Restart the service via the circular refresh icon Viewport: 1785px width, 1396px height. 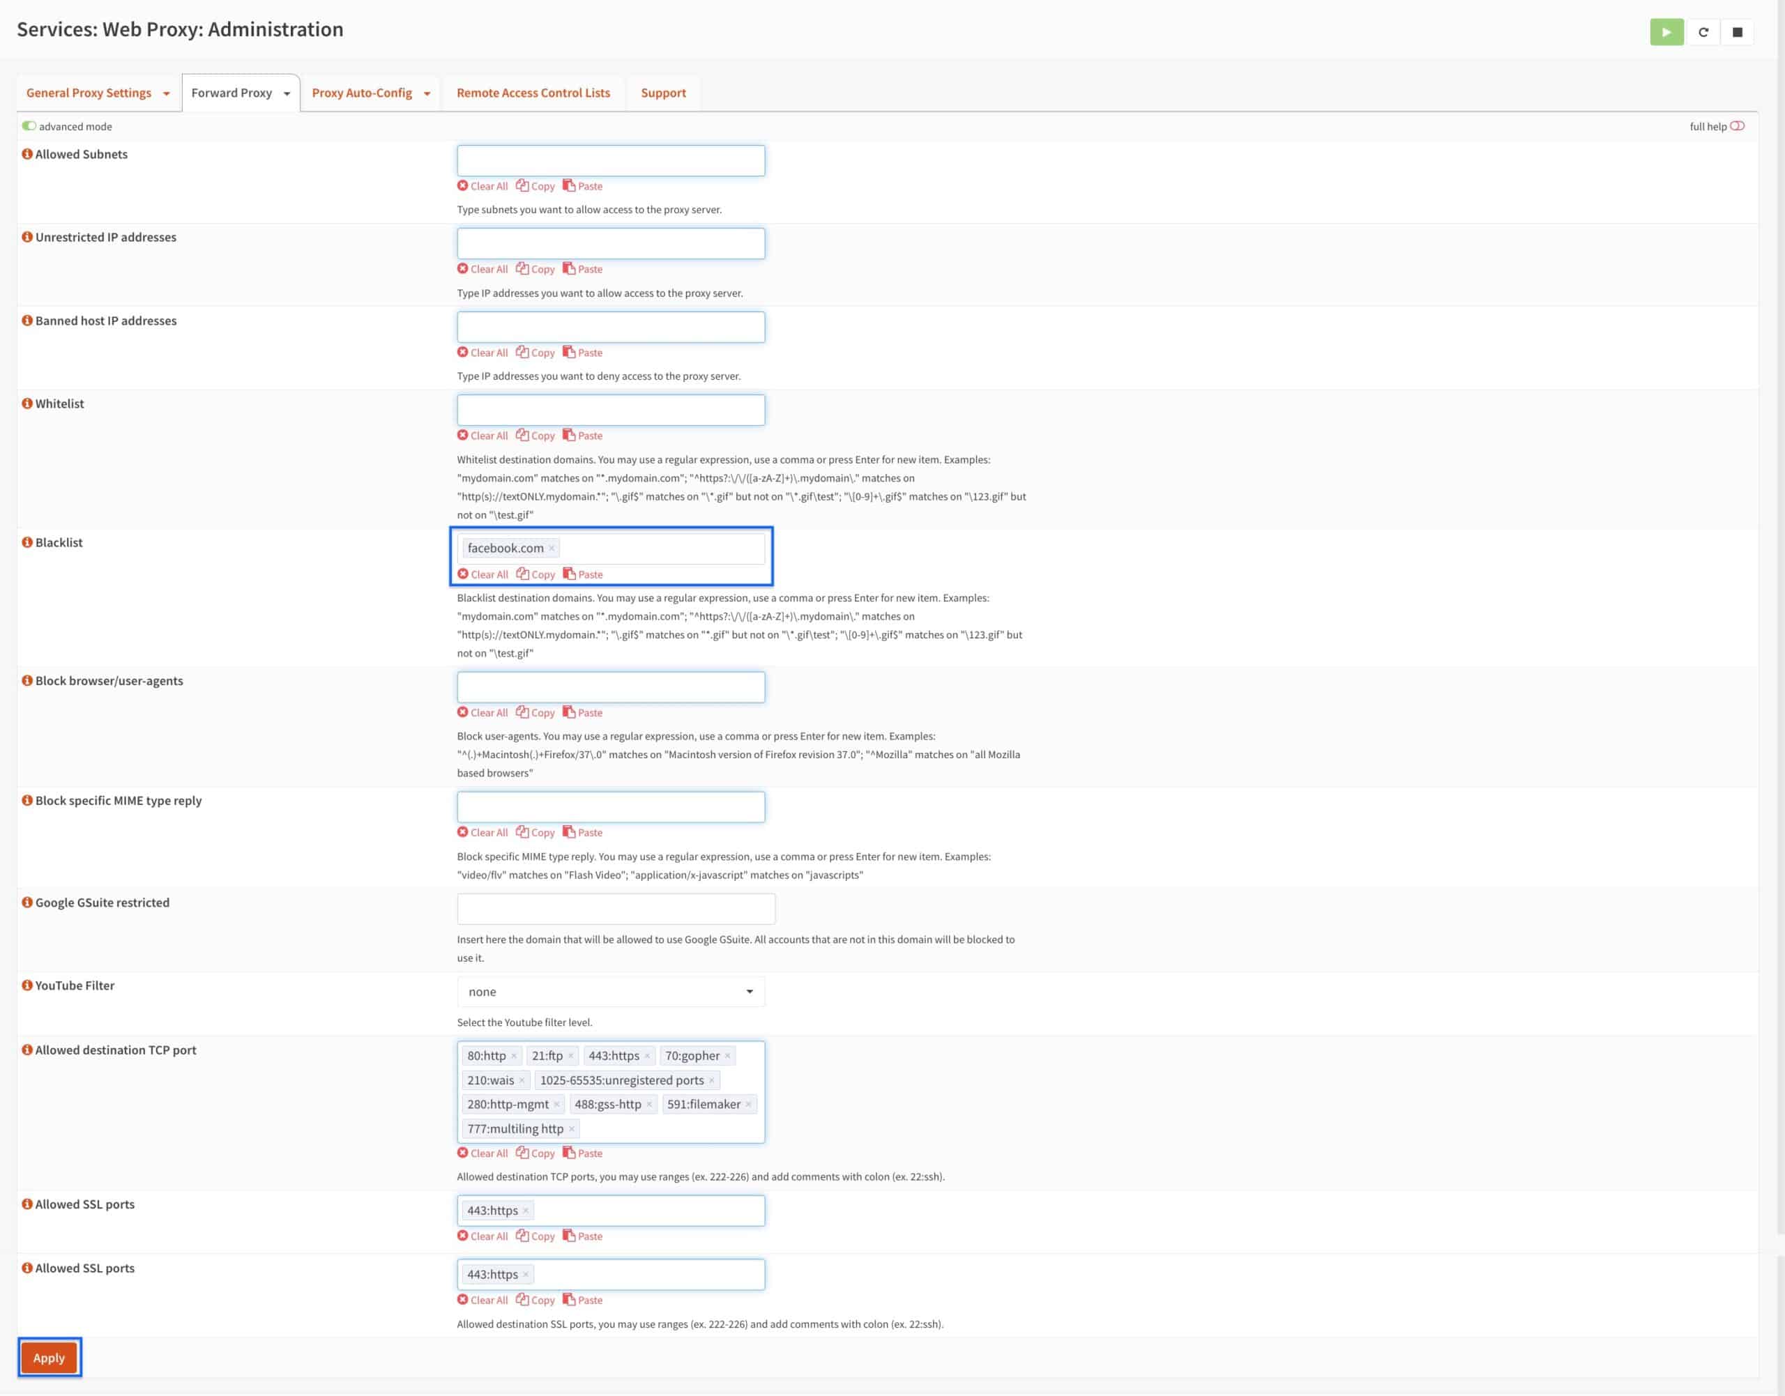pos(1704,32)
